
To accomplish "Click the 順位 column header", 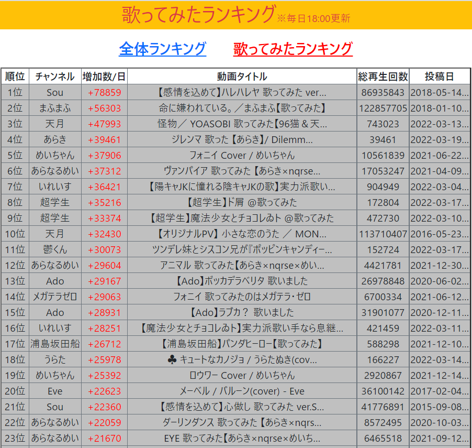I will tap(15, 77).
